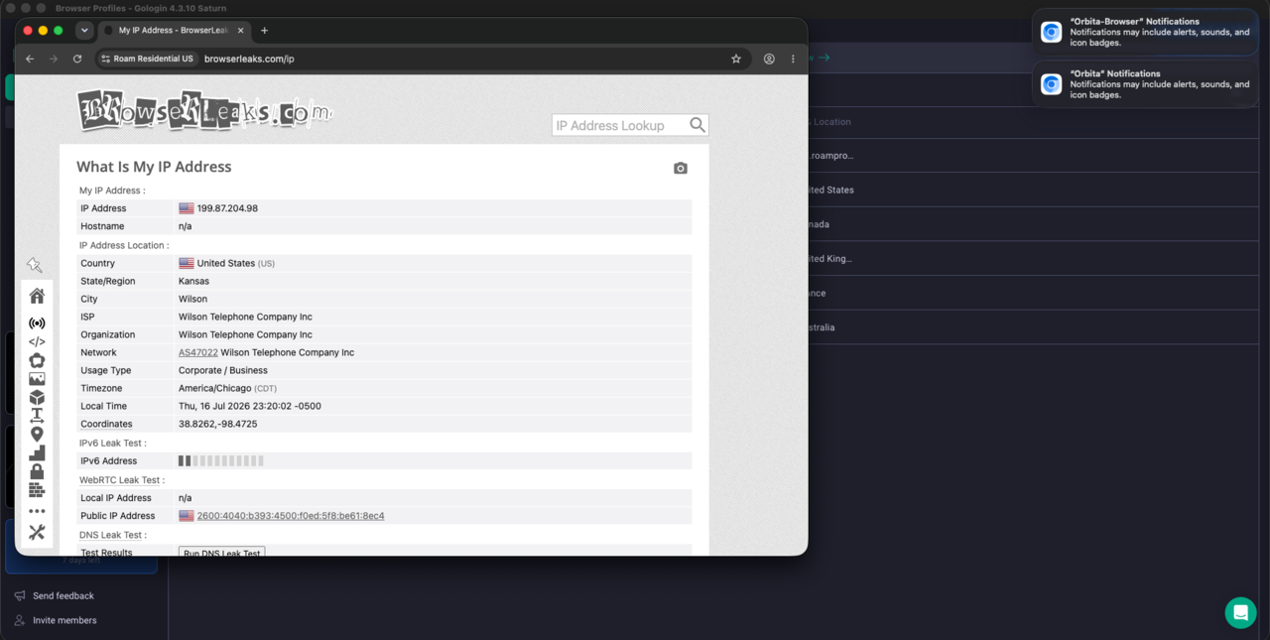This screenshot has height=640, width=1270.
Task: Focus the browserleaks.com/ip address bar
Action: point(249,59)
